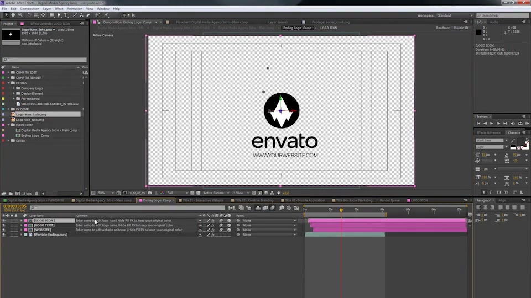The height and width of the screenshot is (298, 531).
Task: Jump to first frame in Preview panel
Action: (x=478, y=123)
